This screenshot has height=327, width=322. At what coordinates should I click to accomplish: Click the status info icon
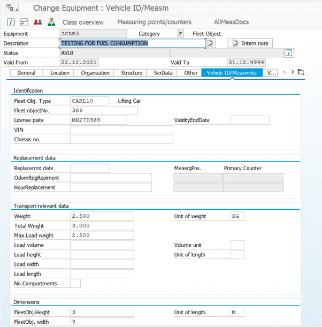point(289,53)
